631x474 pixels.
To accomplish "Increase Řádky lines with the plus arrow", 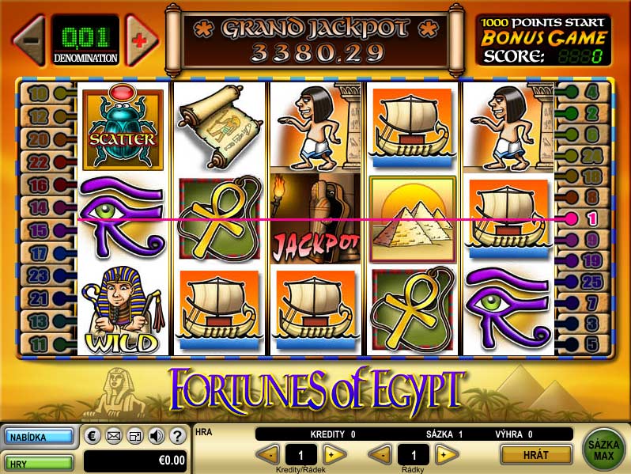I will 445,455.
